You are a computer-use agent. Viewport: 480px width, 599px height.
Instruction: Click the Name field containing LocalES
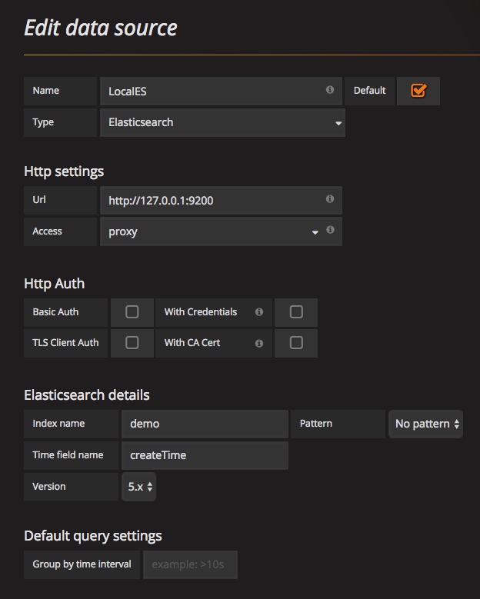212,91
